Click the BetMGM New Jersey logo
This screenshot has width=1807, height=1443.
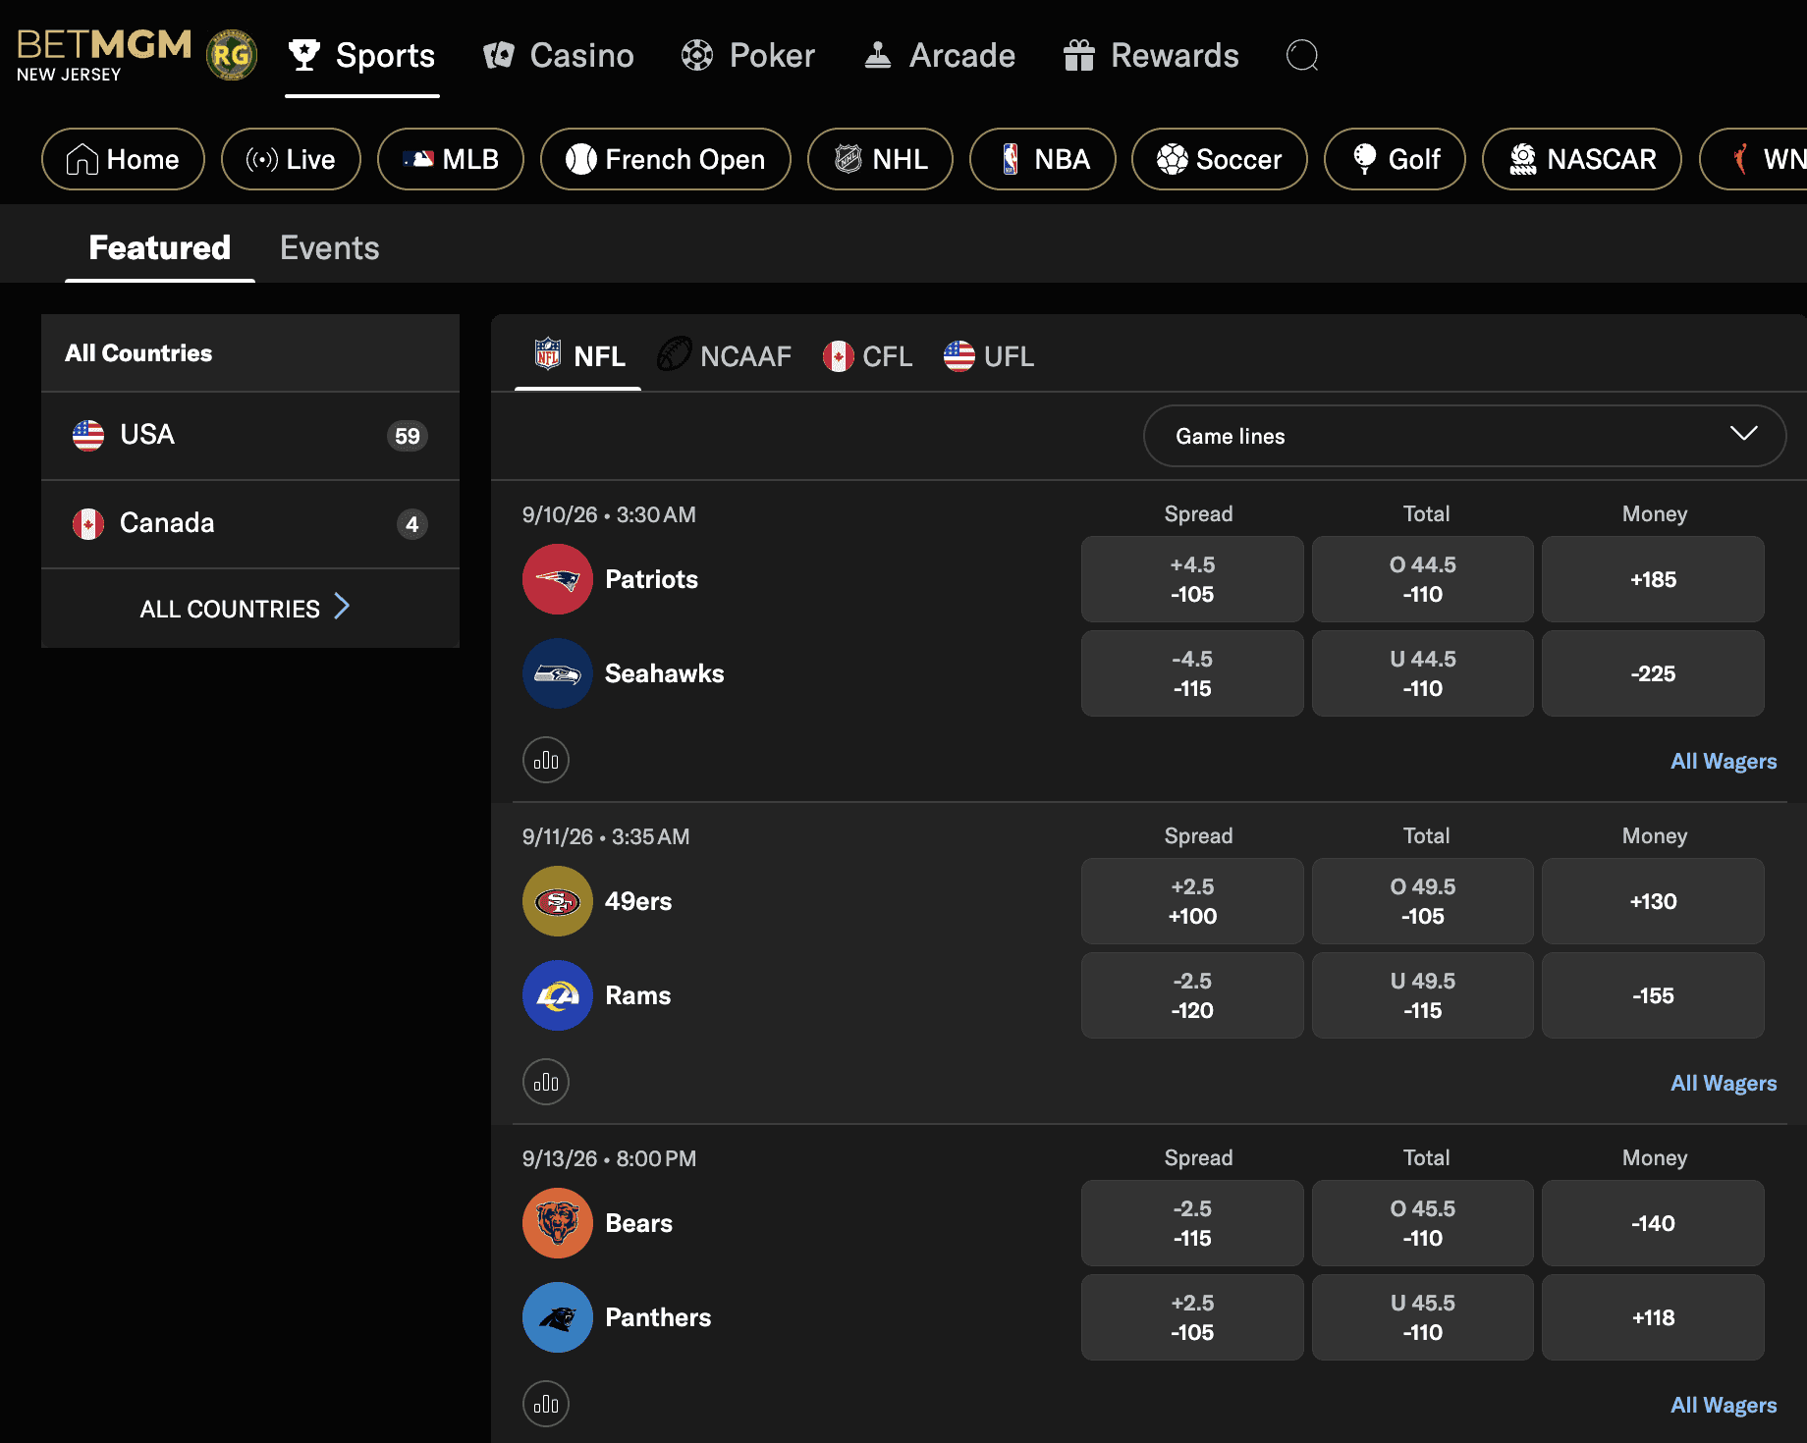pos(104,55)
